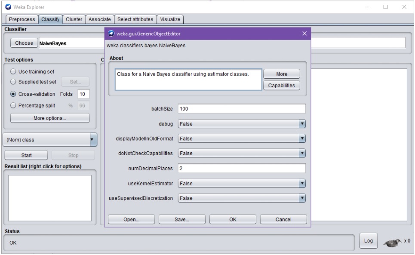
Task: Click the More options... button
Action: tap(50, 118)
